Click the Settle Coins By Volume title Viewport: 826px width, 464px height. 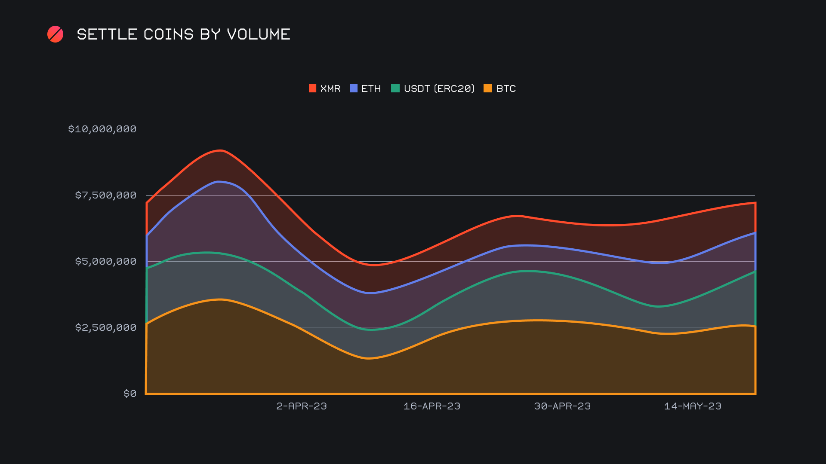(x=183, y=34)
